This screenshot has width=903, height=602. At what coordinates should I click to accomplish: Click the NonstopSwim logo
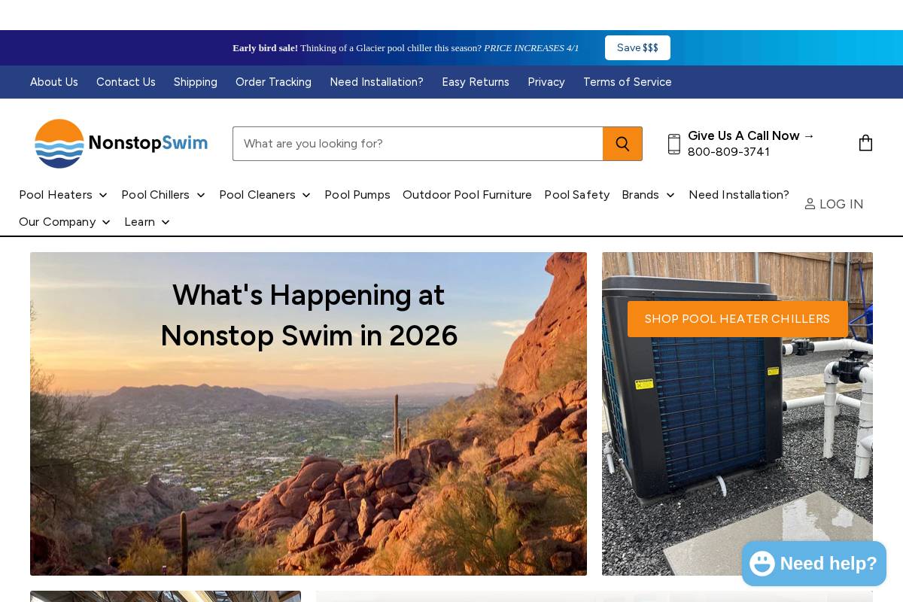tap(120, 144)
